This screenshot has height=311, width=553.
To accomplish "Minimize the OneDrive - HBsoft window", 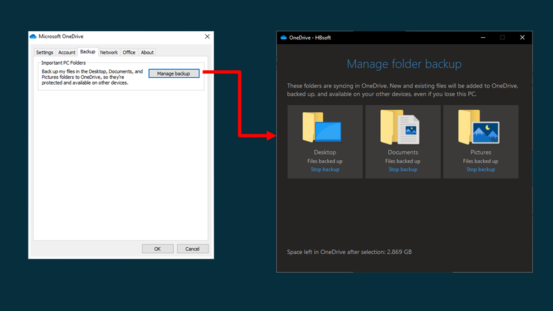I will [x=483, y=38].
